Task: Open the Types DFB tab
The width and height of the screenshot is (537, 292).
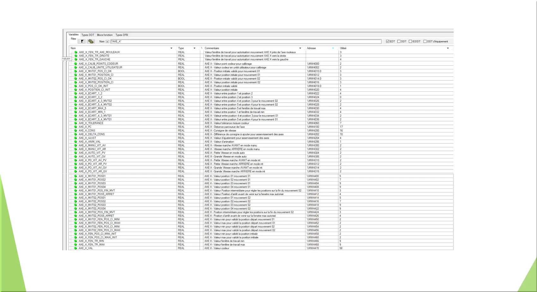Action: click(122, 35)
